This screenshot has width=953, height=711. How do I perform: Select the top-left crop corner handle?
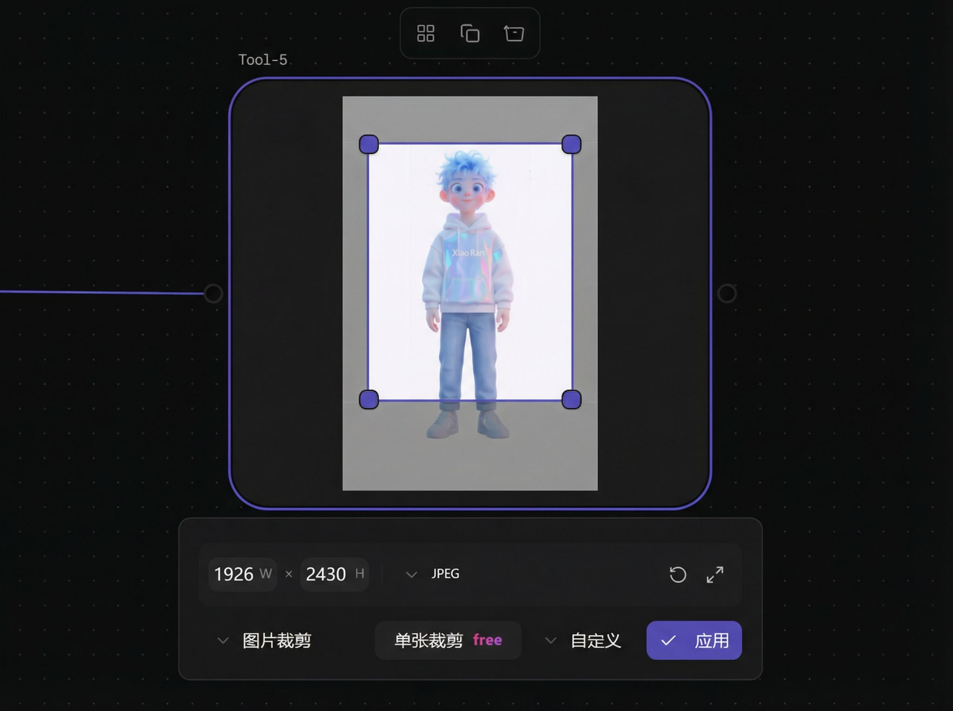(368, 145)
